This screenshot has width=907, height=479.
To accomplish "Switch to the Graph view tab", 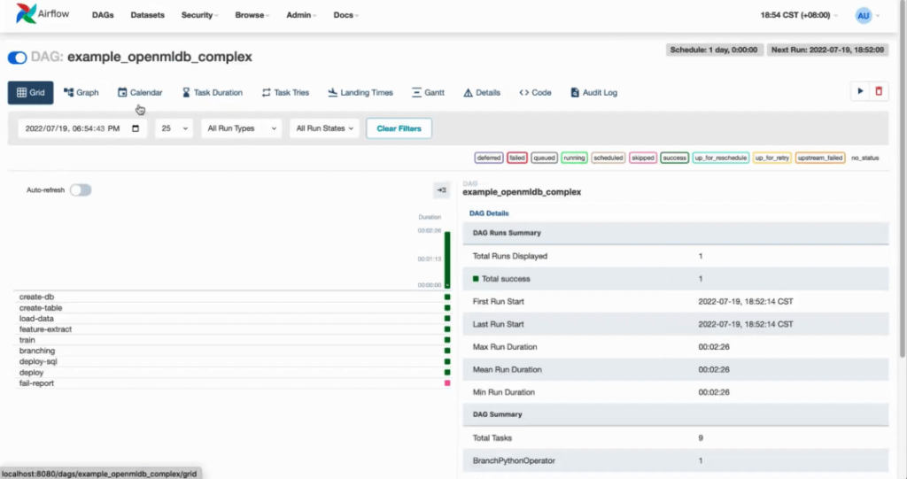I will [x=81, y=93].
